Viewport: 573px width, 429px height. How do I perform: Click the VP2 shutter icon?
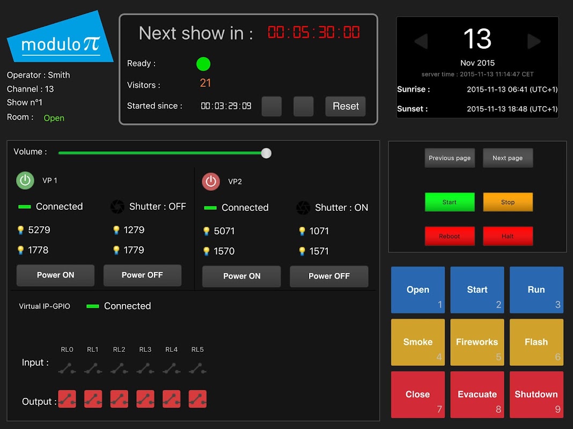coord(303,208)
